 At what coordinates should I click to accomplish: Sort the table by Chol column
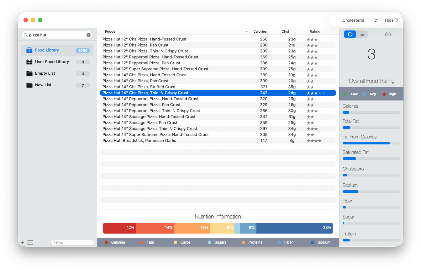coord(292,31)
